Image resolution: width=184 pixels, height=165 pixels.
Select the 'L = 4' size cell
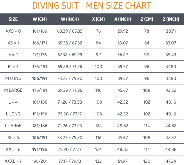pos(13,102)
